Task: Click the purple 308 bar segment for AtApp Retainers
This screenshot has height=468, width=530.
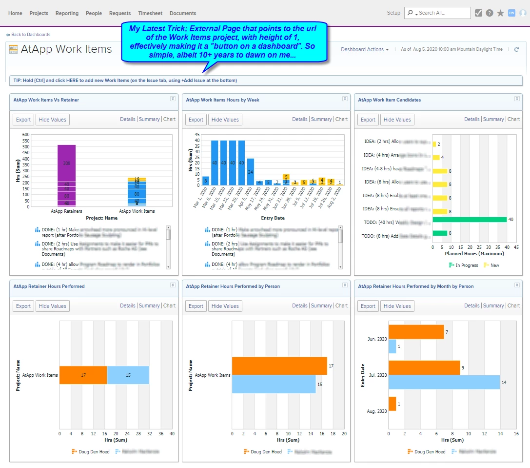Action: pyautogui.click(x=67, y=163)
